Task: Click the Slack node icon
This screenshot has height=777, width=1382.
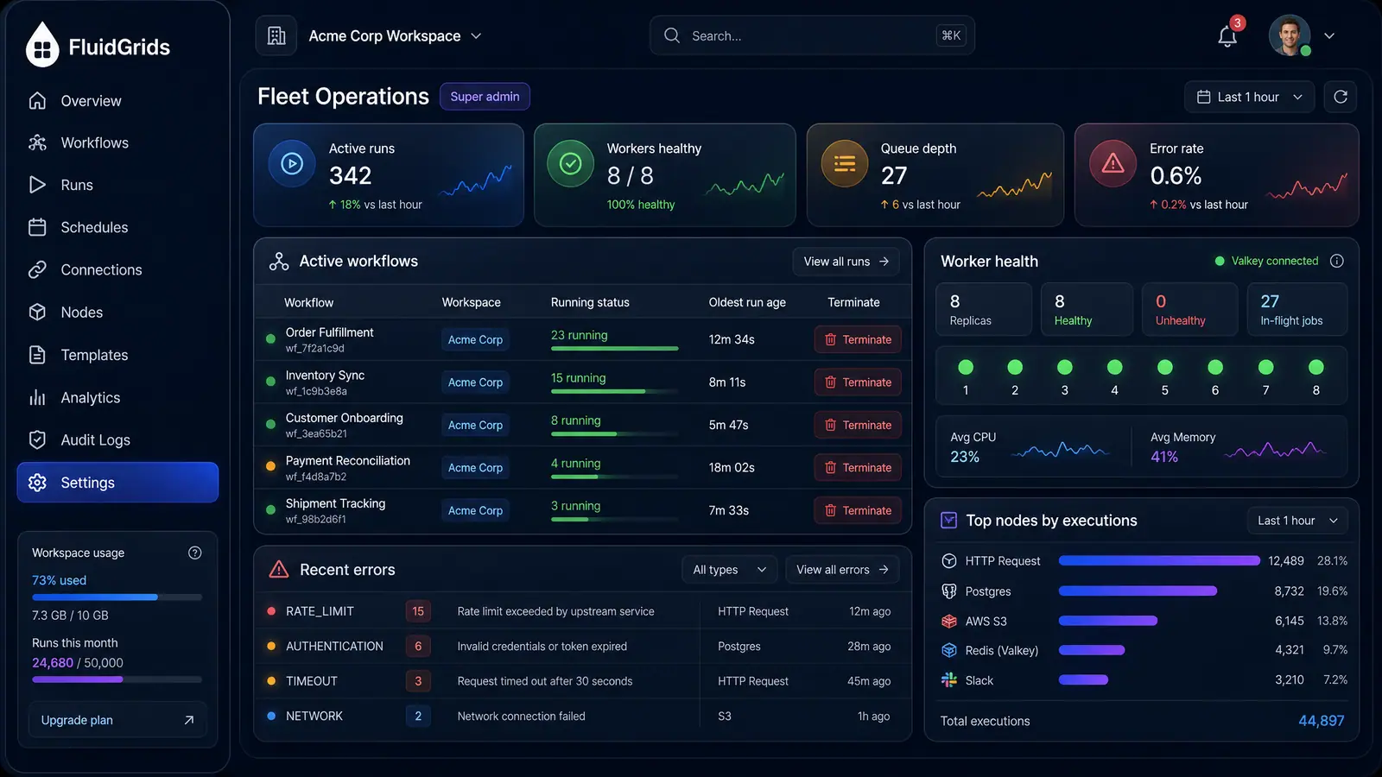Action: click(x=949, y=680)
